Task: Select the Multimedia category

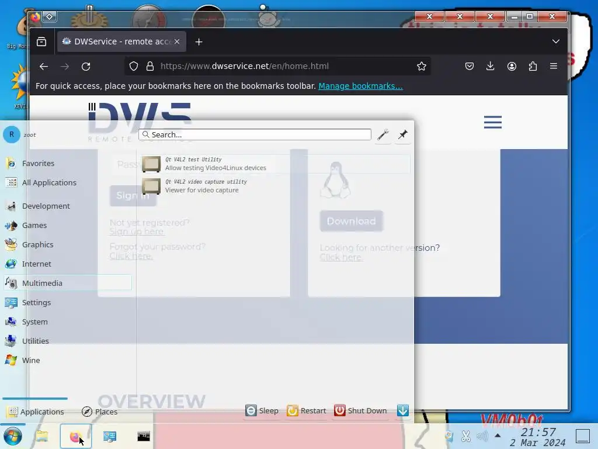Action: [x=67, y=283]
